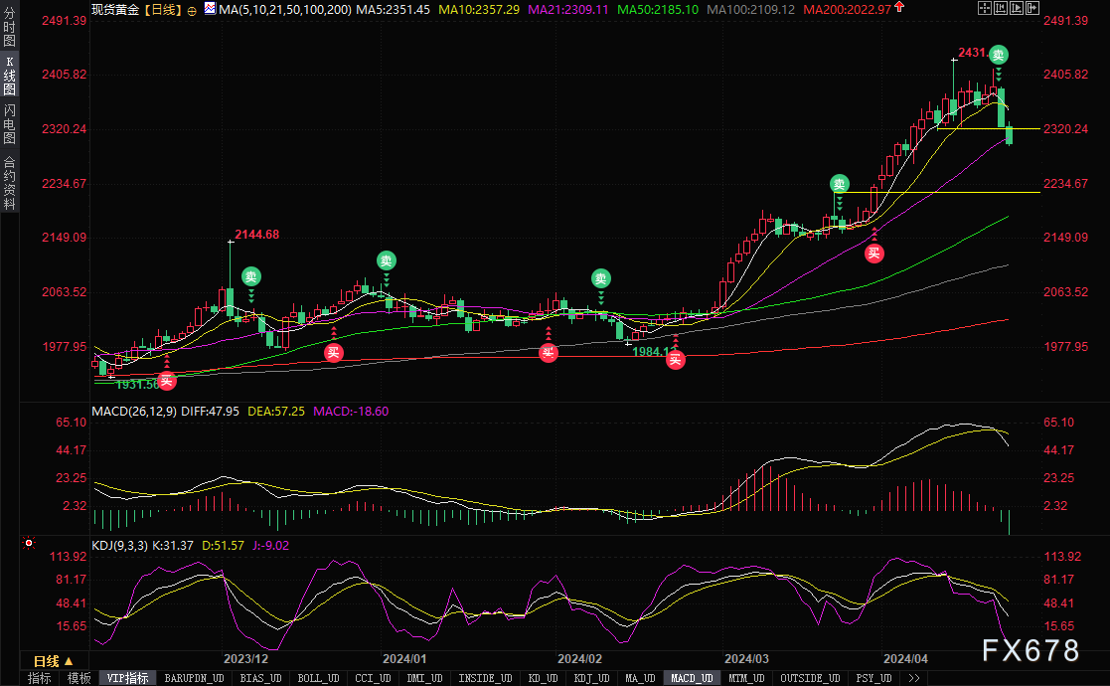Image resolution: width=1110 pixels, height=686 pixels.
Task: Select the VIP指标 tab
Action: 127,678
